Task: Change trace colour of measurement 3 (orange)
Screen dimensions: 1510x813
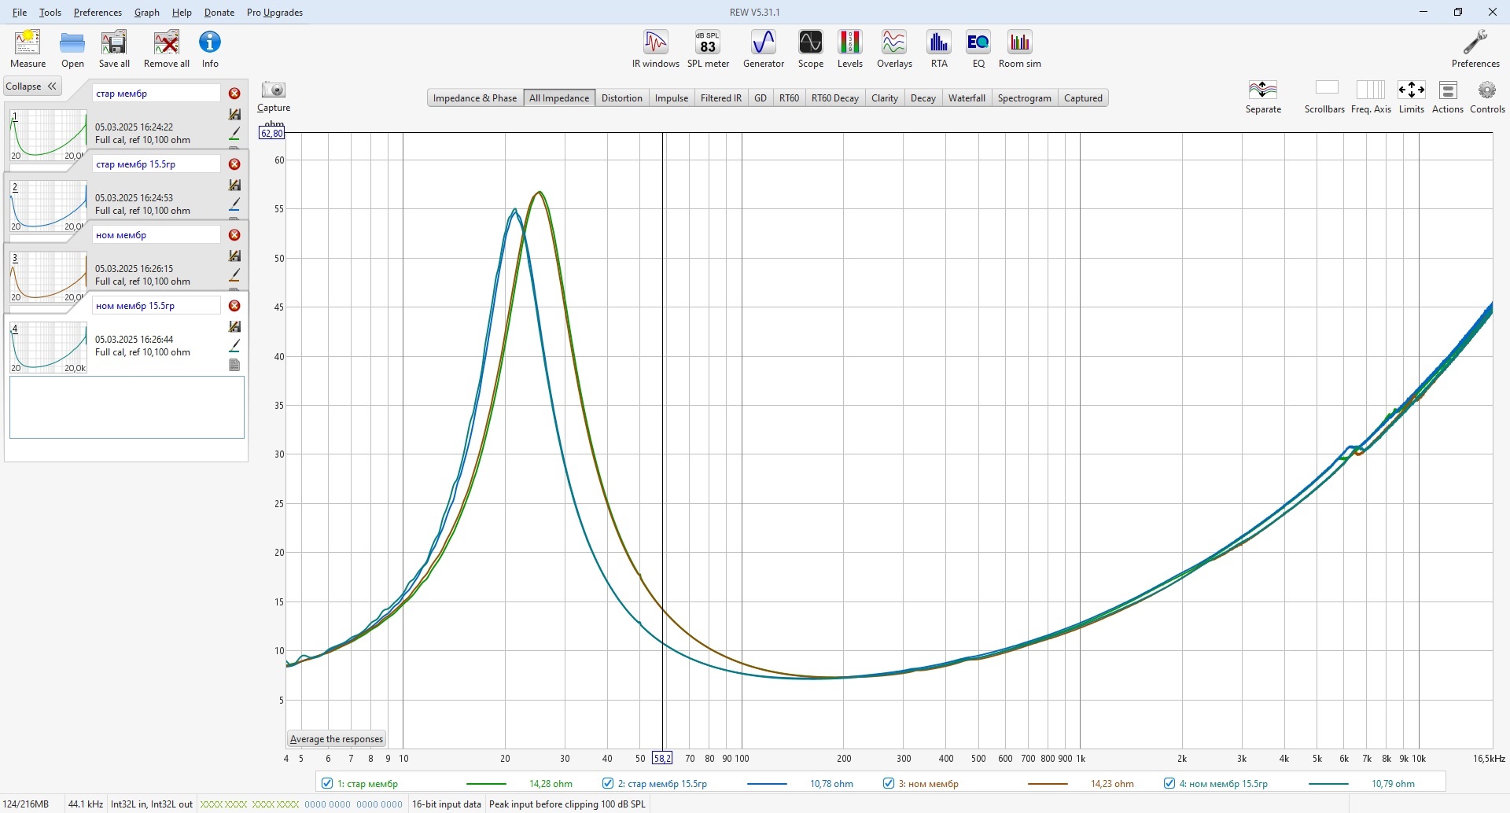Action: pos(234,275)
